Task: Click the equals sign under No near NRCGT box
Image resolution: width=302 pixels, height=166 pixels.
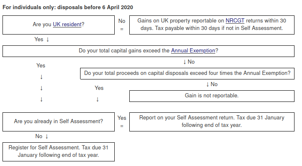Action: point(122,29)
